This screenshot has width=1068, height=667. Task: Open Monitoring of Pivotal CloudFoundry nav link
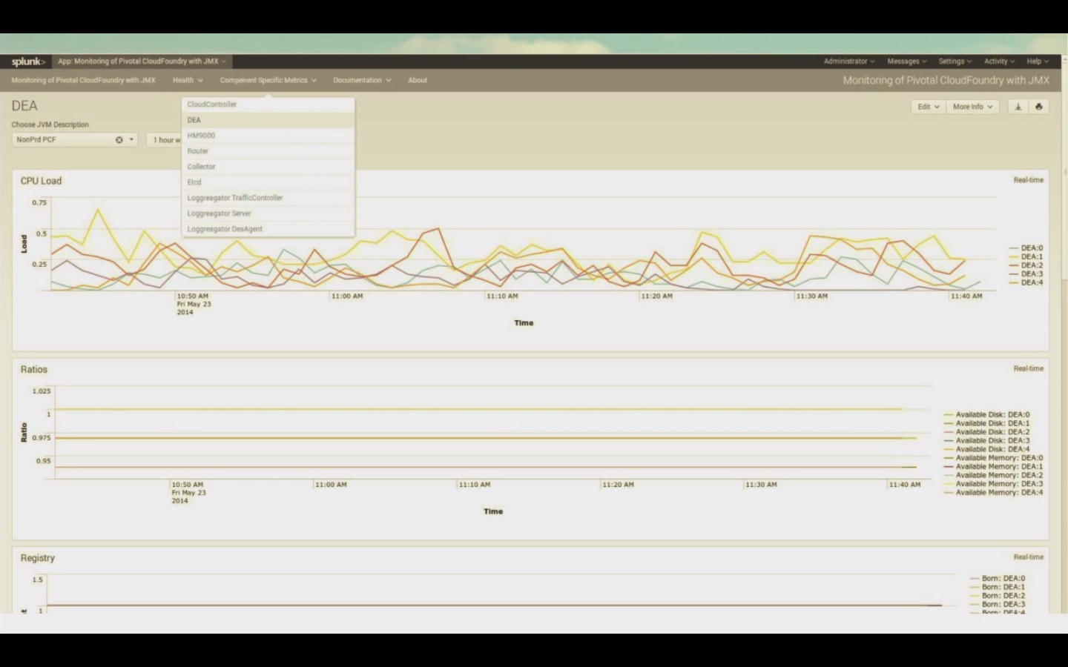[83, 80]
